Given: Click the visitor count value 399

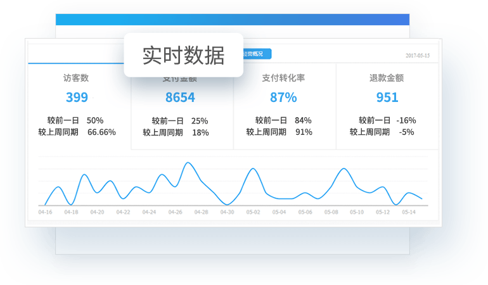Looking at the screenshot, I should pos(77,98).
